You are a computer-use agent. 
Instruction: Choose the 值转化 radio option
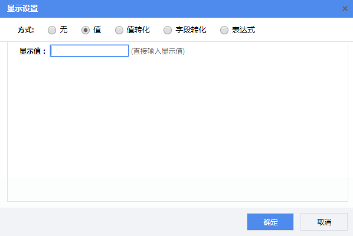point(119,30)
